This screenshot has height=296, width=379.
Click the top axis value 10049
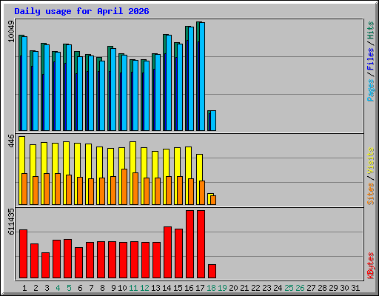[11, 31]
